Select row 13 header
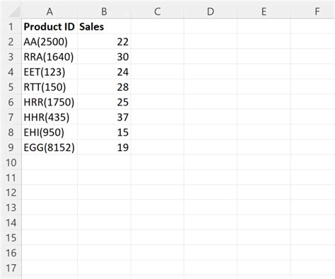 point(11,207)
